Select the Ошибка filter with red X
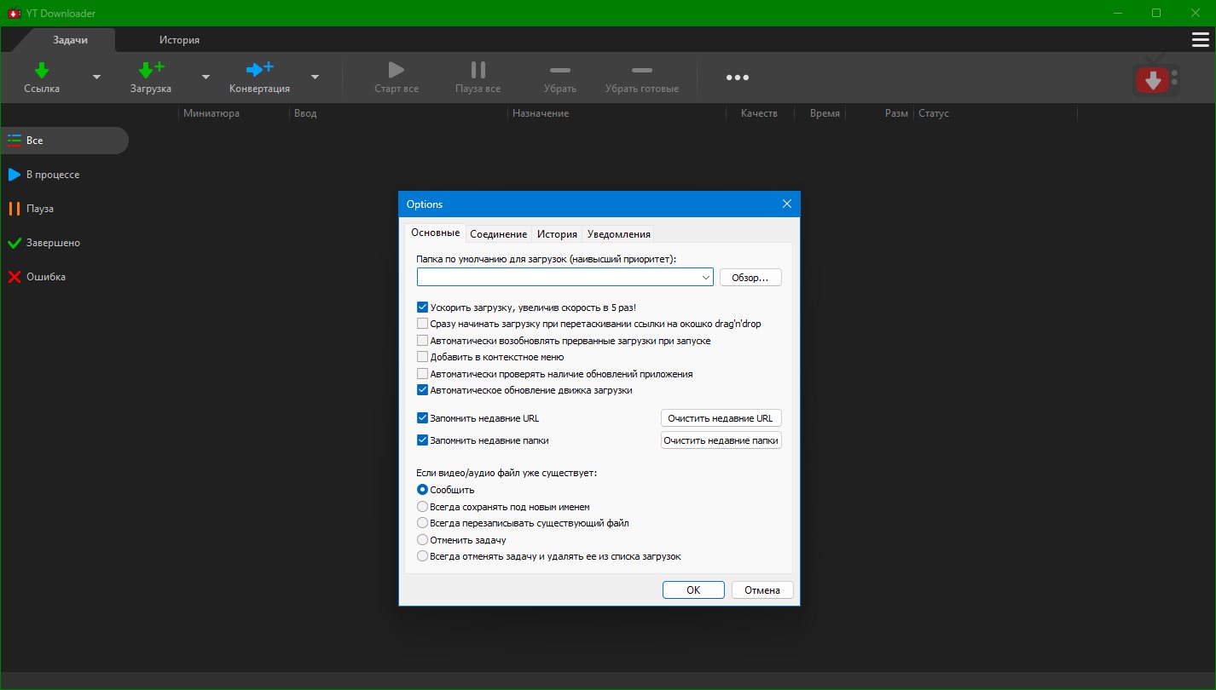 (46, 277)
